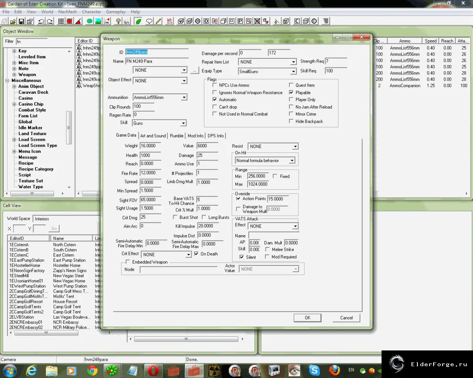Toggle the SKY toolbar icon
The height and width of the screenshot is (378, 473).
(126, 21)
